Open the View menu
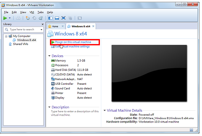The image size is (202, 136). 23,12
